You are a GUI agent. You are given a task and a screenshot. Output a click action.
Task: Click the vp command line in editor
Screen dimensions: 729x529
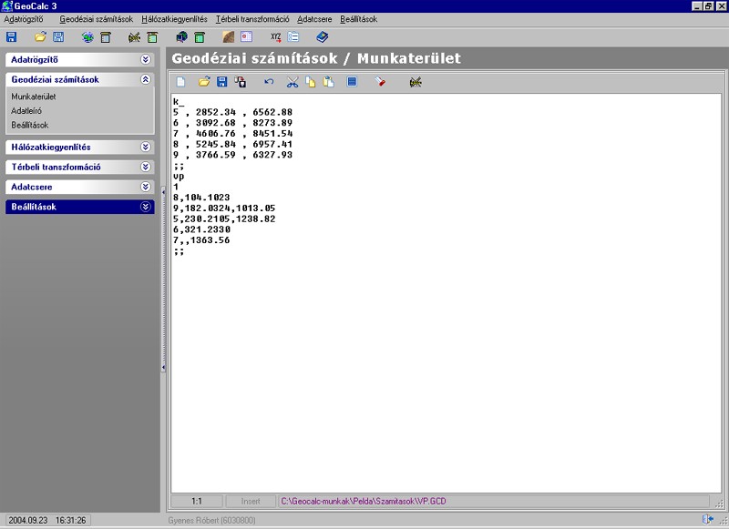179,177
